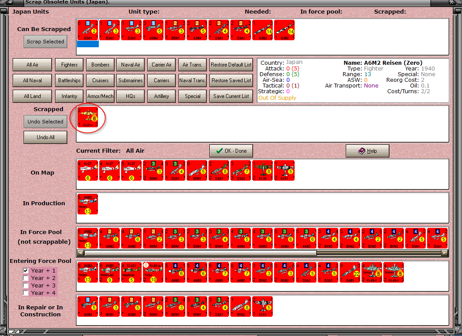Click Force Pool scrollbar left arrow
Image resolution: width=462 pixels, height=336 pixels.
[80, 253]
